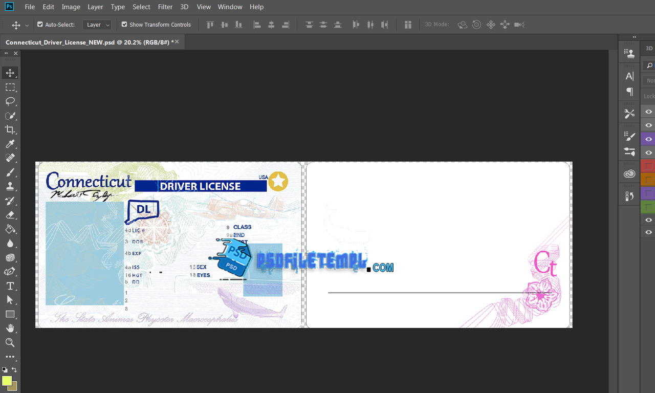
Task: Select the Sponge tool
Action: pyautogui.click(x=10, y=257)
